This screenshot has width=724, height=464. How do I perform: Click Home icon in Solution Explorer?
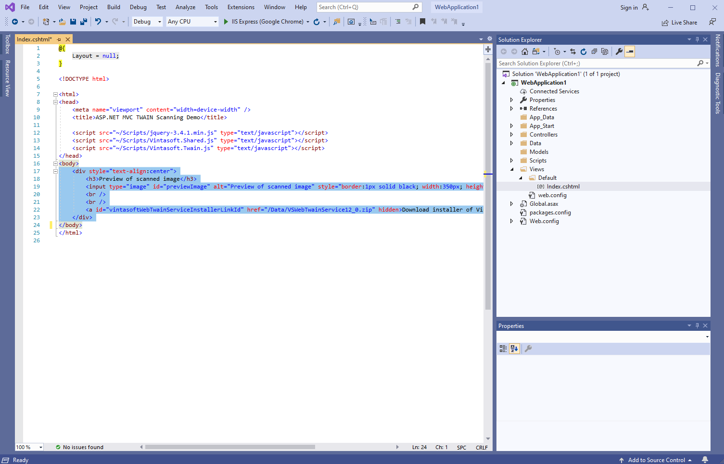[525, 51]
